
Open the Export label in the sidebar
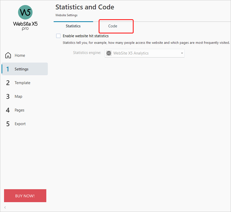pyautogui.click(x=20, y=124)
